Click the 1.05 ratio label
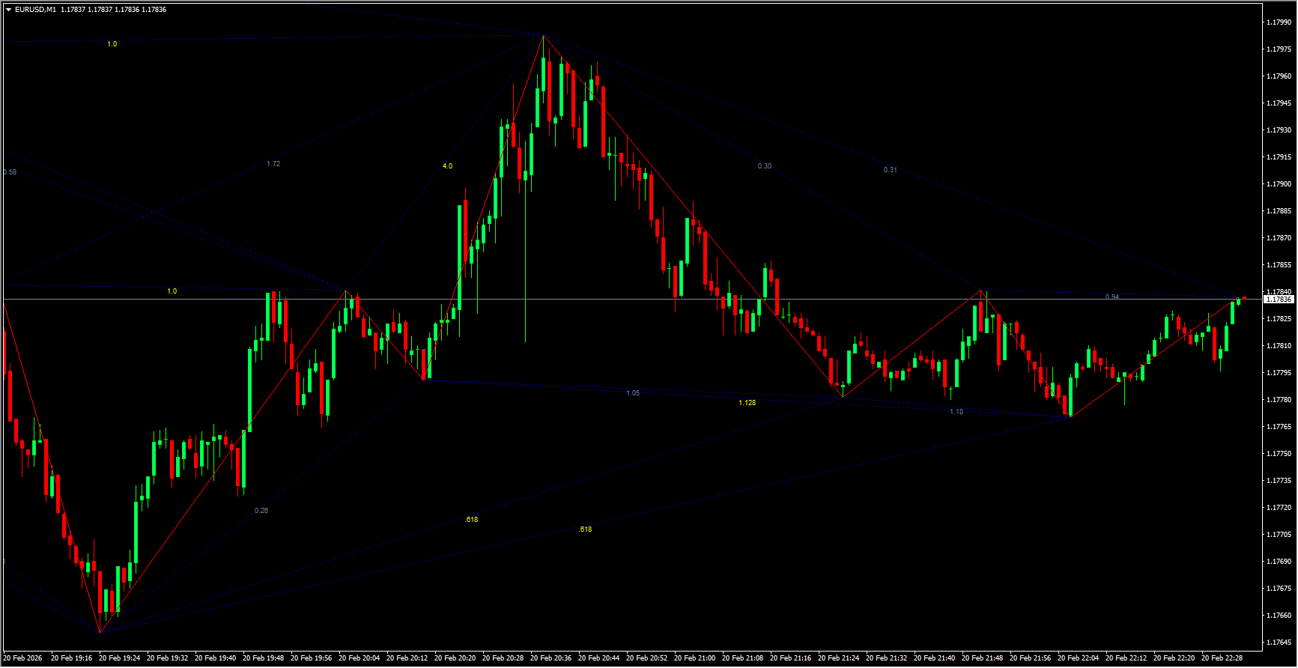The image size is (1298, 668). tap(633, 393)
